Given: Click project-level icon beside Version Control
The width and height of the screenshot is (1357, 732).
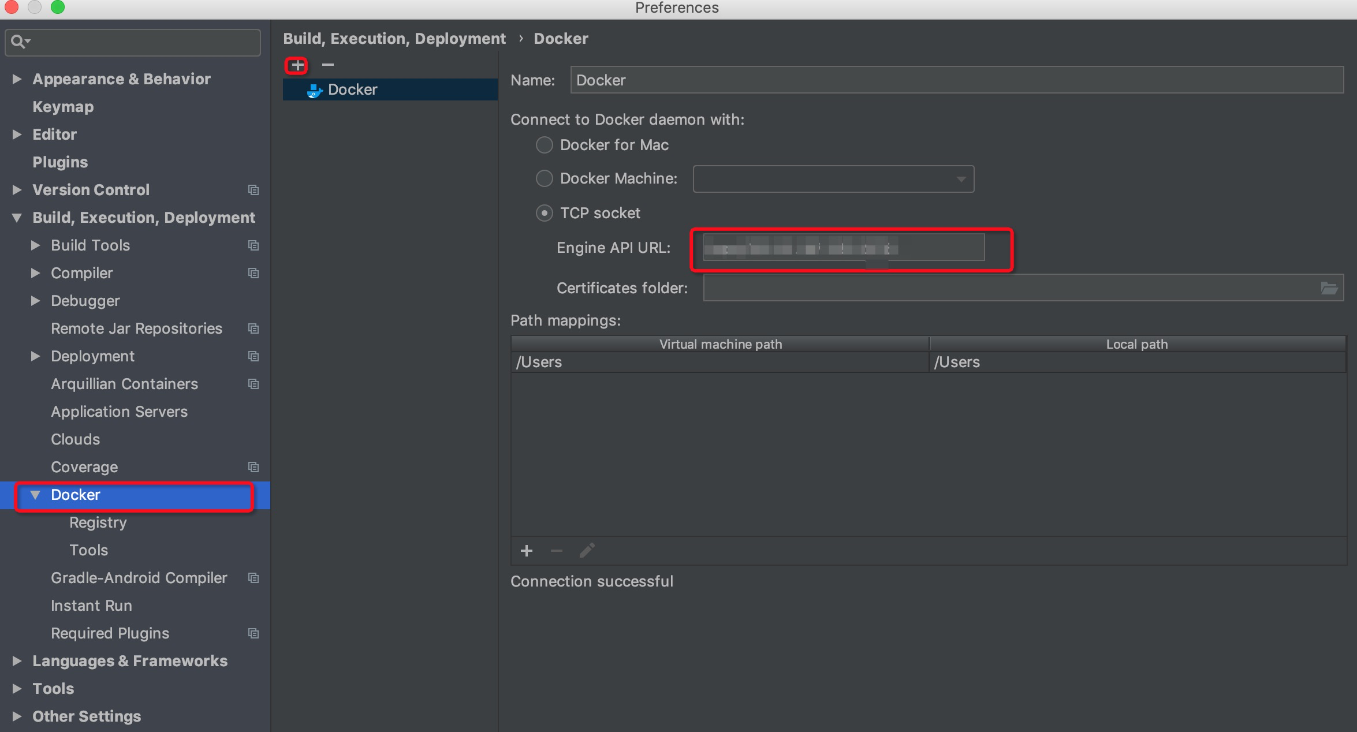Looking at the screenshot, I should 253,190.
